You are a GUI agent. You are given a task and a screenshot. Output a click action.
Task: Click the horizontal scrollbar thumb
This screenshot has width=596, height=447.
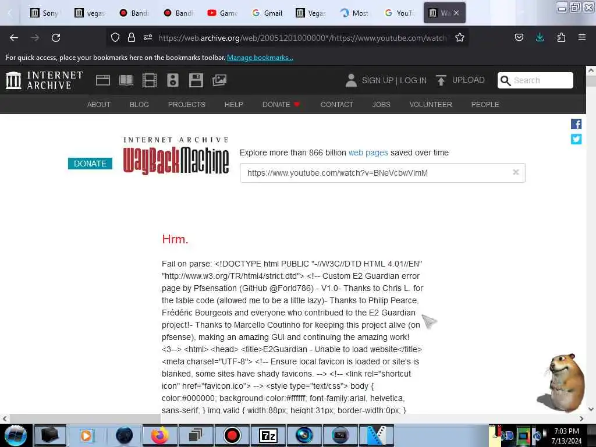(85, 418)
